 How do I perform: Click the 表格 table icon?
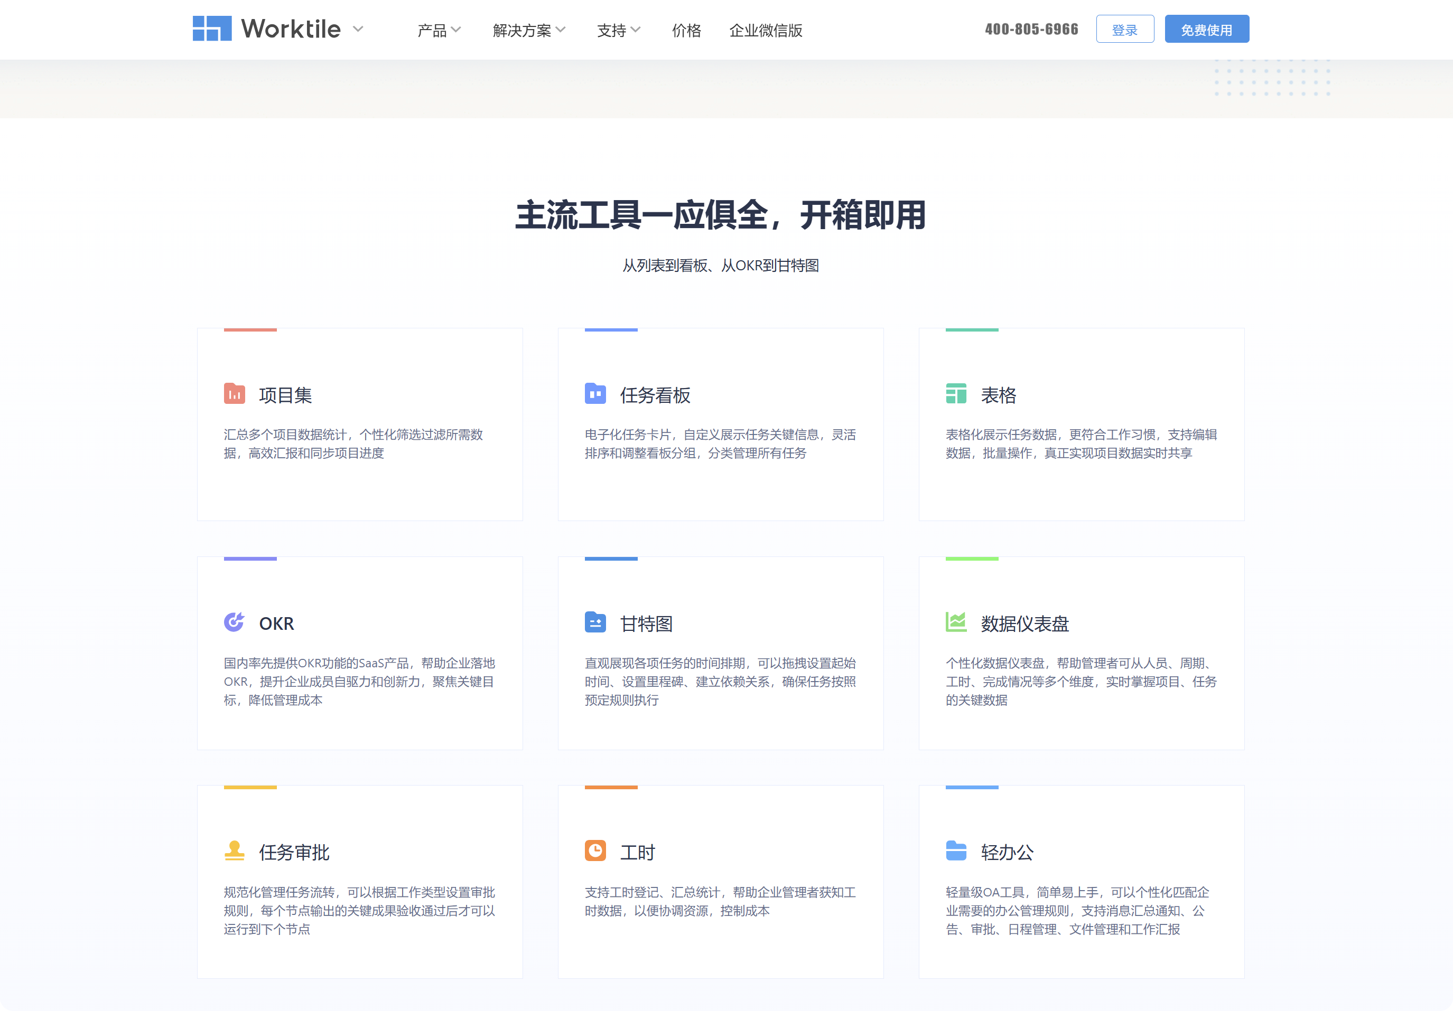956,394
